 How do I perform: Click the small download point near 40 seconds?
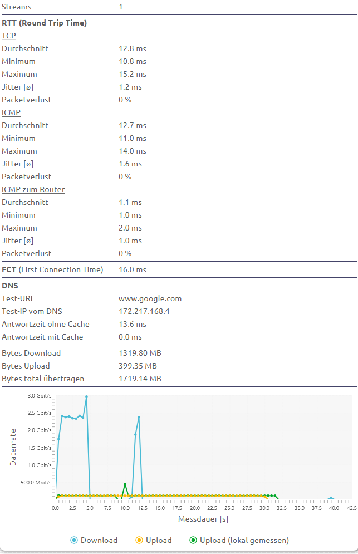click(x=331, y=498)
